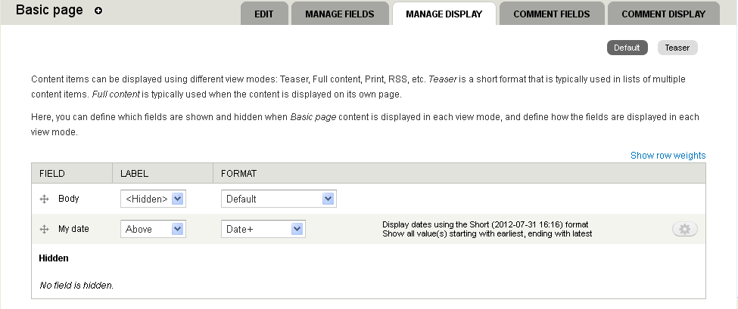Click the drag handle for the My date row
The width and height of the screenshot is (738, 309).
44,228
